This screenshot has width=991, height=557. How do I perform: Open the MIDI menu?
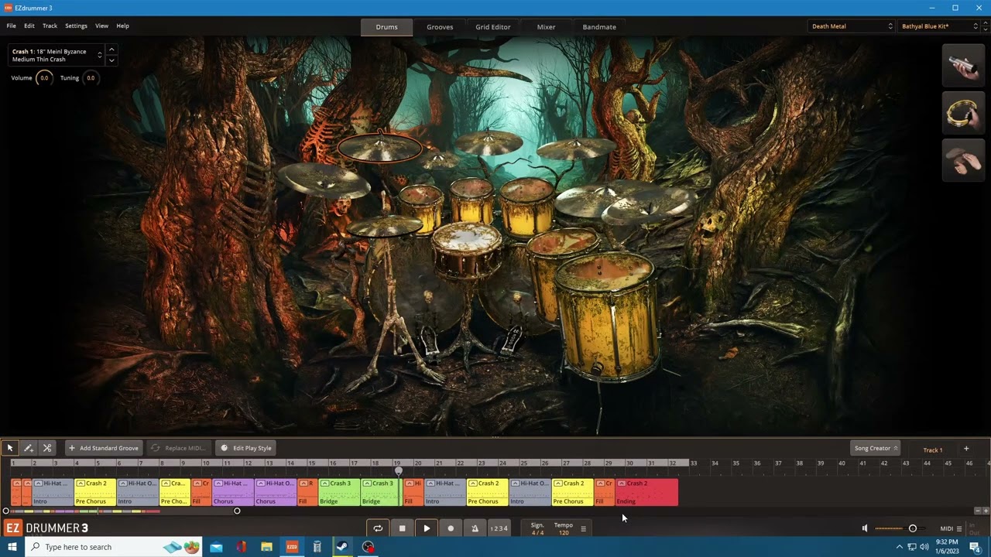click(951, 529)
